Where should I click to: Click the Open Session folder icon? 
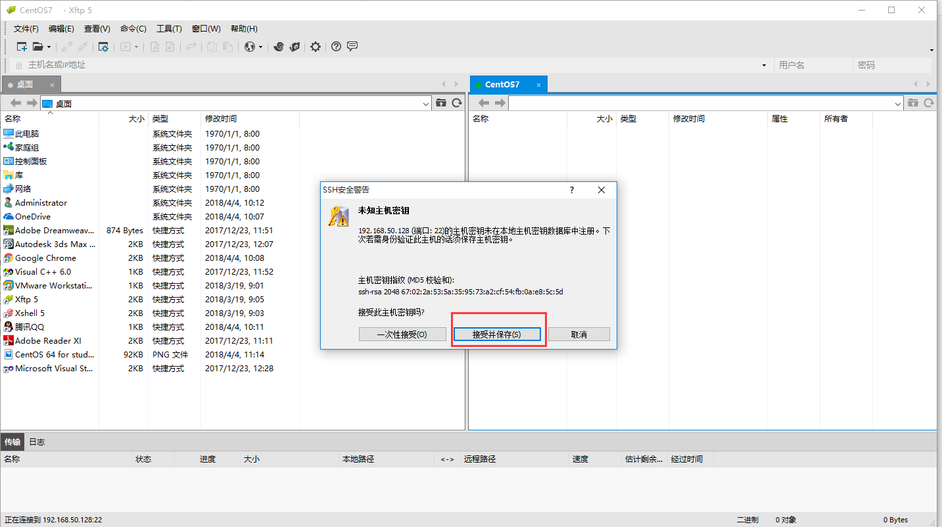click(38, 47)
